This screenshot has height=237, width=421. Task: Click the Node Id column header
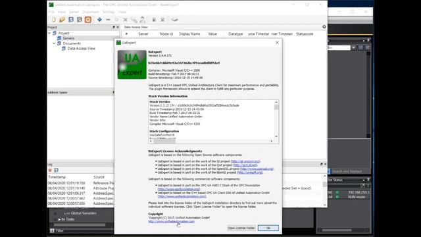(x=166, y=34)
